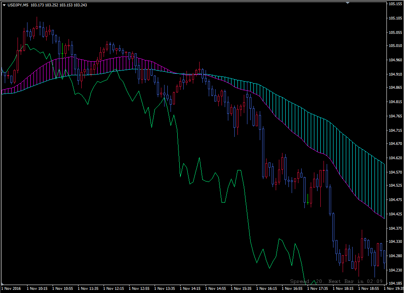Click the 1 Nov 12:55 time label
Image resolution: width=404 pixels, height=293 pixels.
coord(139,288)
